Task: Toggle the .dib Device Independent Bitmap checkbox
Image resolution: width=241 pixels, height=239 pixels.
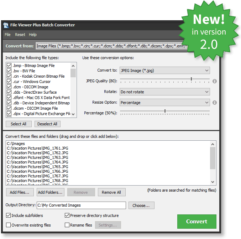Action: [9, 103]
